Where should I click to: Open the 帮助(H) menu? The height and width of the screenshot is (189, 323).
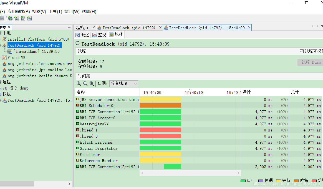(89, 12)
